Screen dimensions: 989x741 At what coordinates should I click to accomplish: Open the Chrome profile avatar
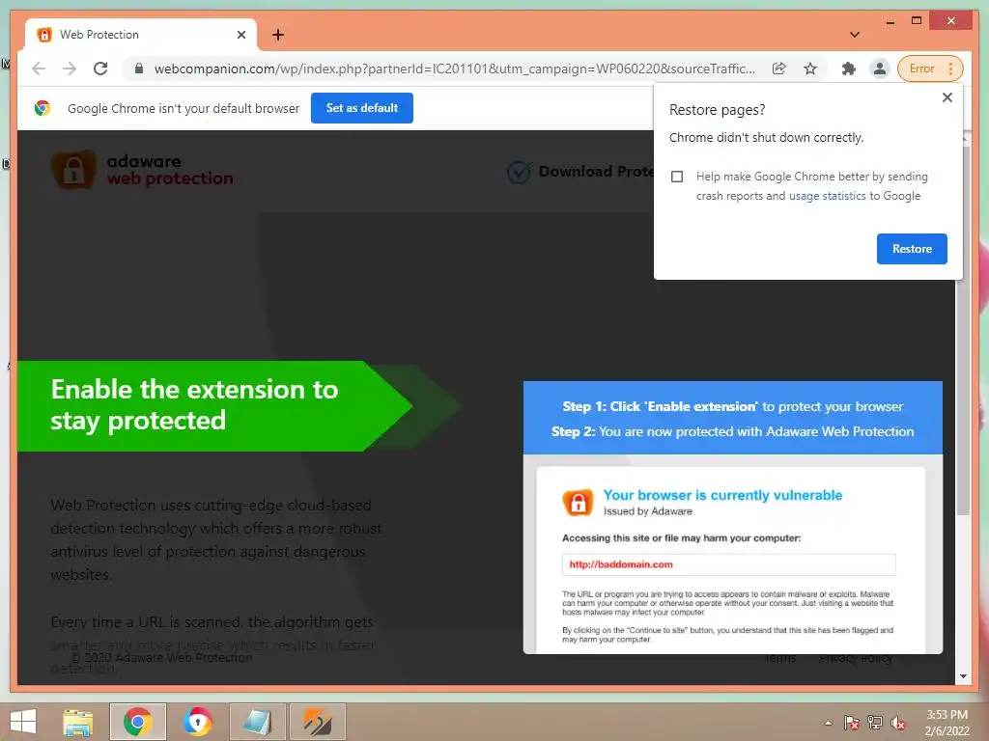[879, 69]
